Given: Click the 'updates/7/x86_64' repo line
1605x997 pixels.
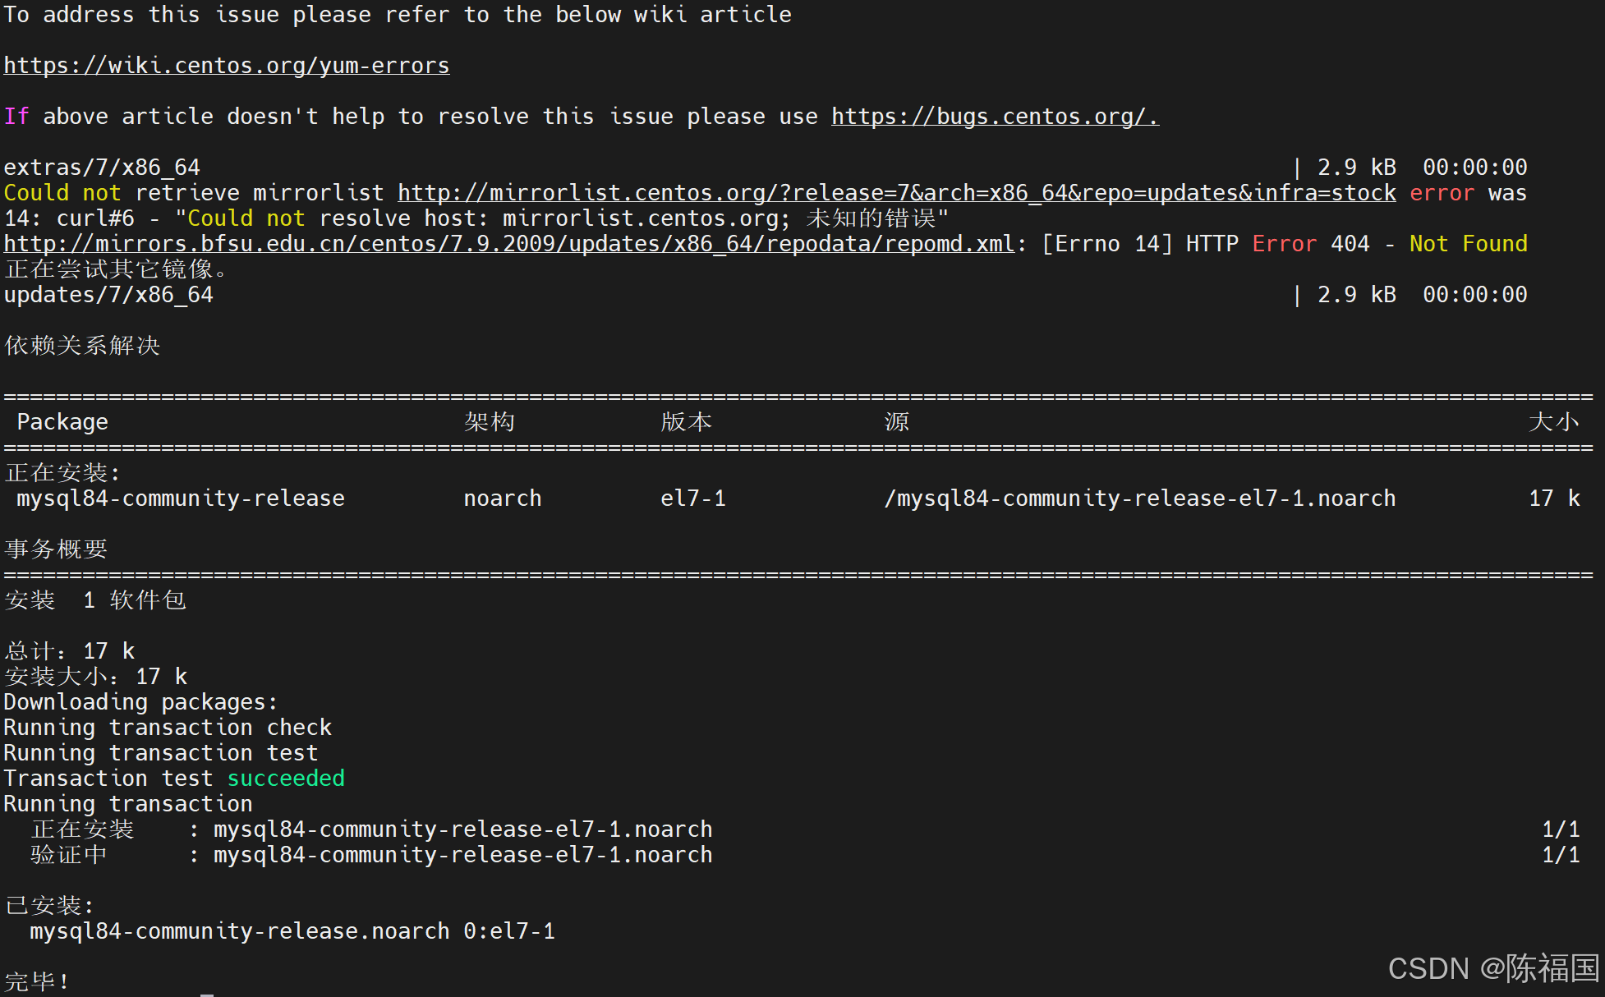Looking at the screenshot, I should pyautogui.click(x=108, y=295).
